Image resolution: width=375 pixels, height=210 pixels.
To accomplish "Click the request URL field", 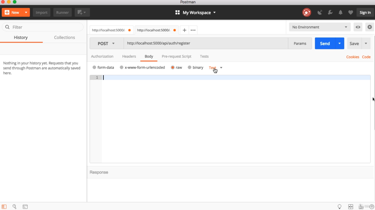I will [x=206, y=43].
